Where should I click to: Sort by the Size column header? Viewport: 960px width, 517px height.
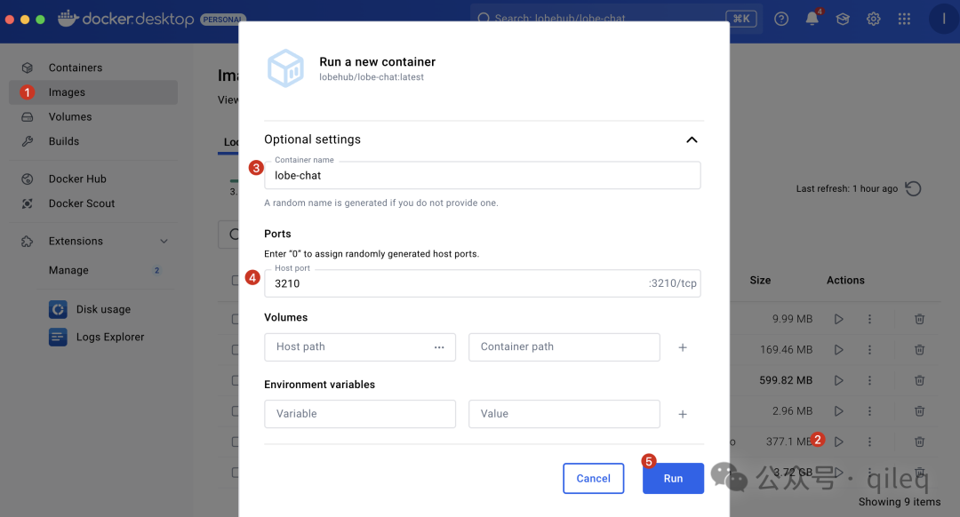coord(760,280)
